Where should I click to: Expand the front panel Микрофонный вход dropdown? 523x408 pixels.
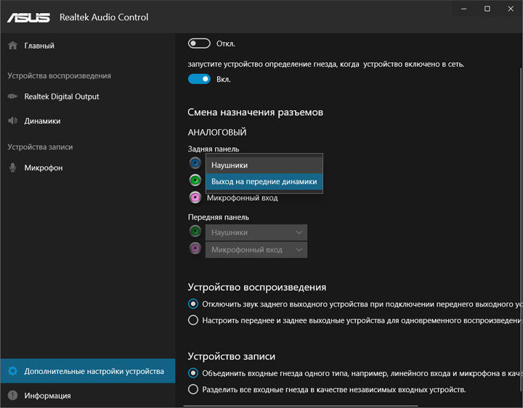[256, 249]
